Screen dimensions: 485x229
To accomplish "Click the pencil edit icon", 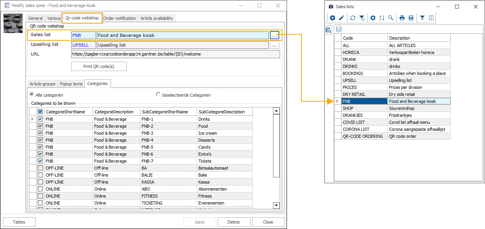I will 341,18.
